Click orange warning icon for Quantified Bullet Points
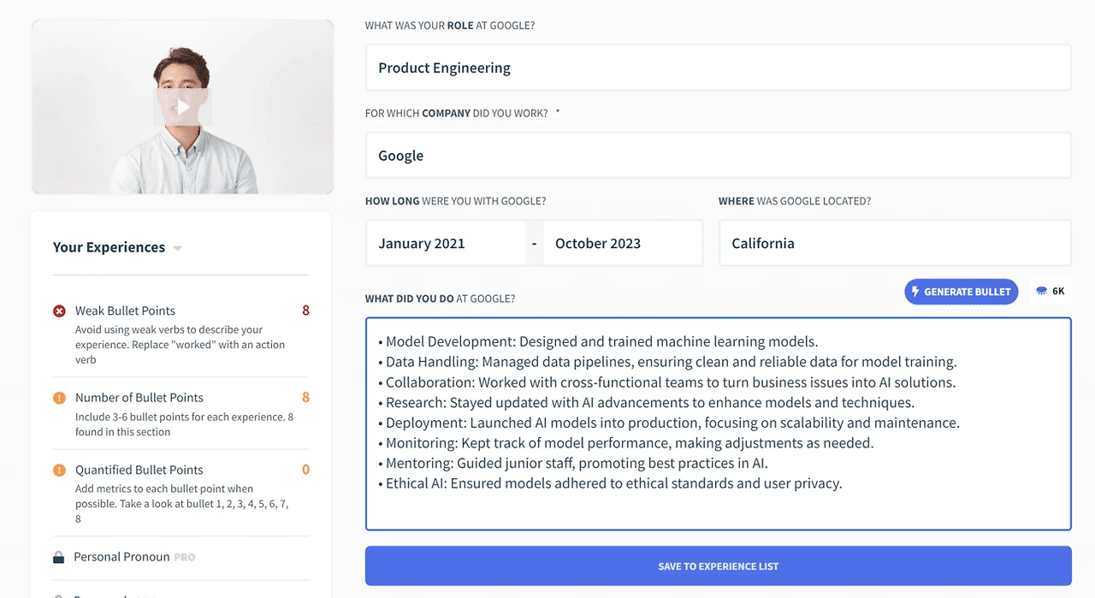 59,470
